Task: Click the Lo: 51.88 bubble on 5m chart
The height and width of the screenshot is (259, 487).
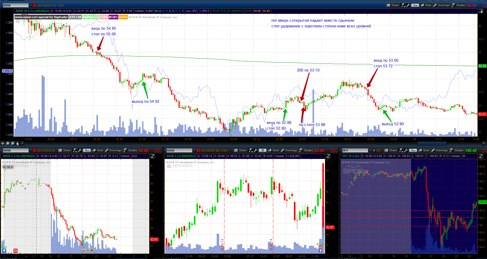Action: 88,250
